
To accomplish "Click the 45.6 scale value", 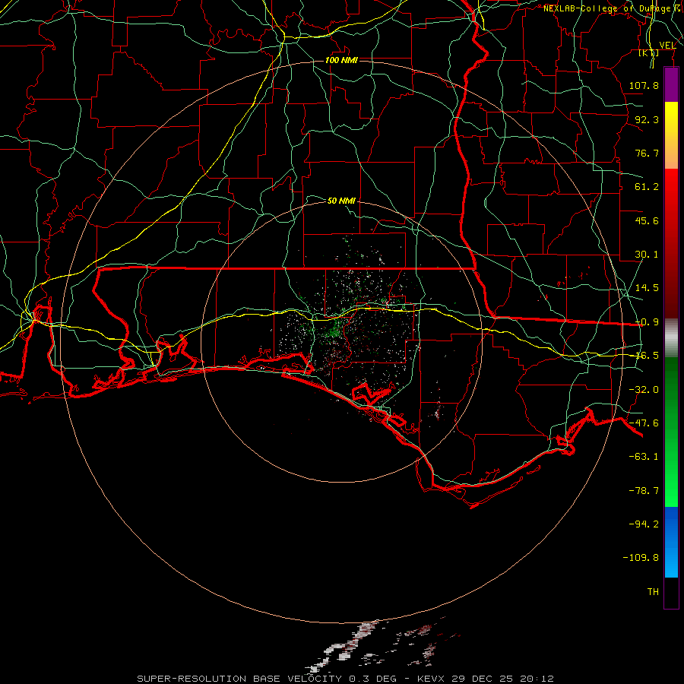I will [647, 220].
